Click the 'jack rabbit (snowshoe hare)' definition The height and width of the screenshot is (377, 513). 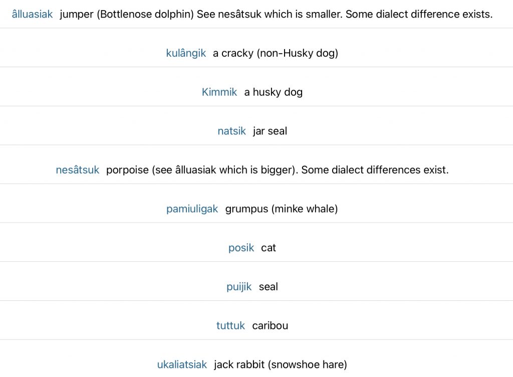tap(281, 364)
